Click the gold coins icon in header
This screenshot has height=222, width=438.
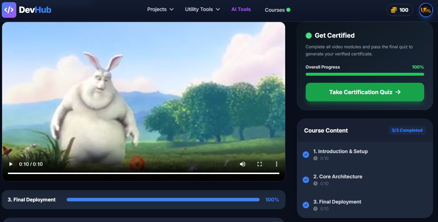click(x=394, y=10)
